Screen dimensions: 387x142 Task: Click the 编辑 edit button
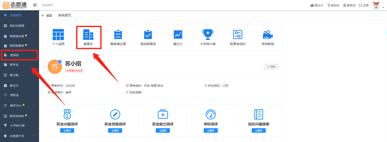[x=271, y=67]
